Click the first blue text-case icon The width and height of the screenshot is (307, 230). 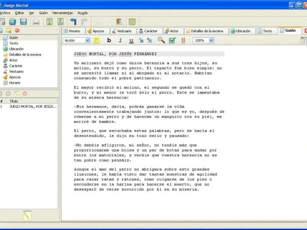(141, 40)
